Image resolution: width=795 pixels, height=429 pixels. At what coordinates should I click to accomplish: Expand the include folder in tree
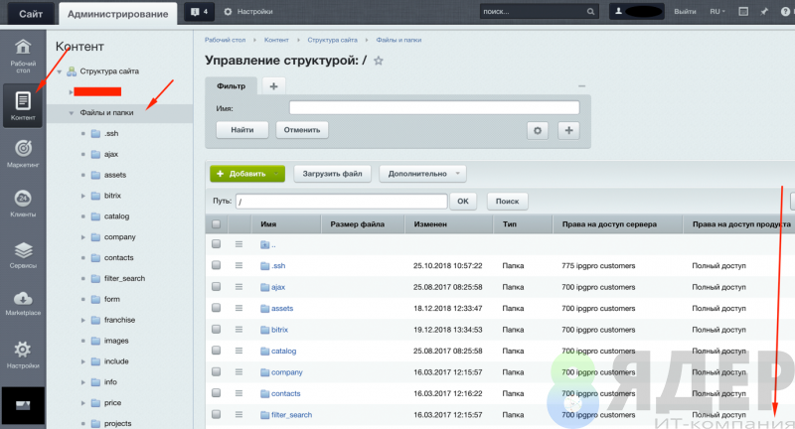pos(83,361)
